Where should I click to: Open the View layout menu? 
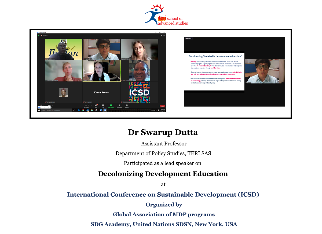(163, 35)
